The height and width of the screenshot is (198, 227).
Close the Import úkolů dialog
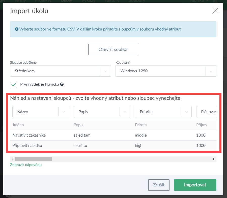(215, 11)
